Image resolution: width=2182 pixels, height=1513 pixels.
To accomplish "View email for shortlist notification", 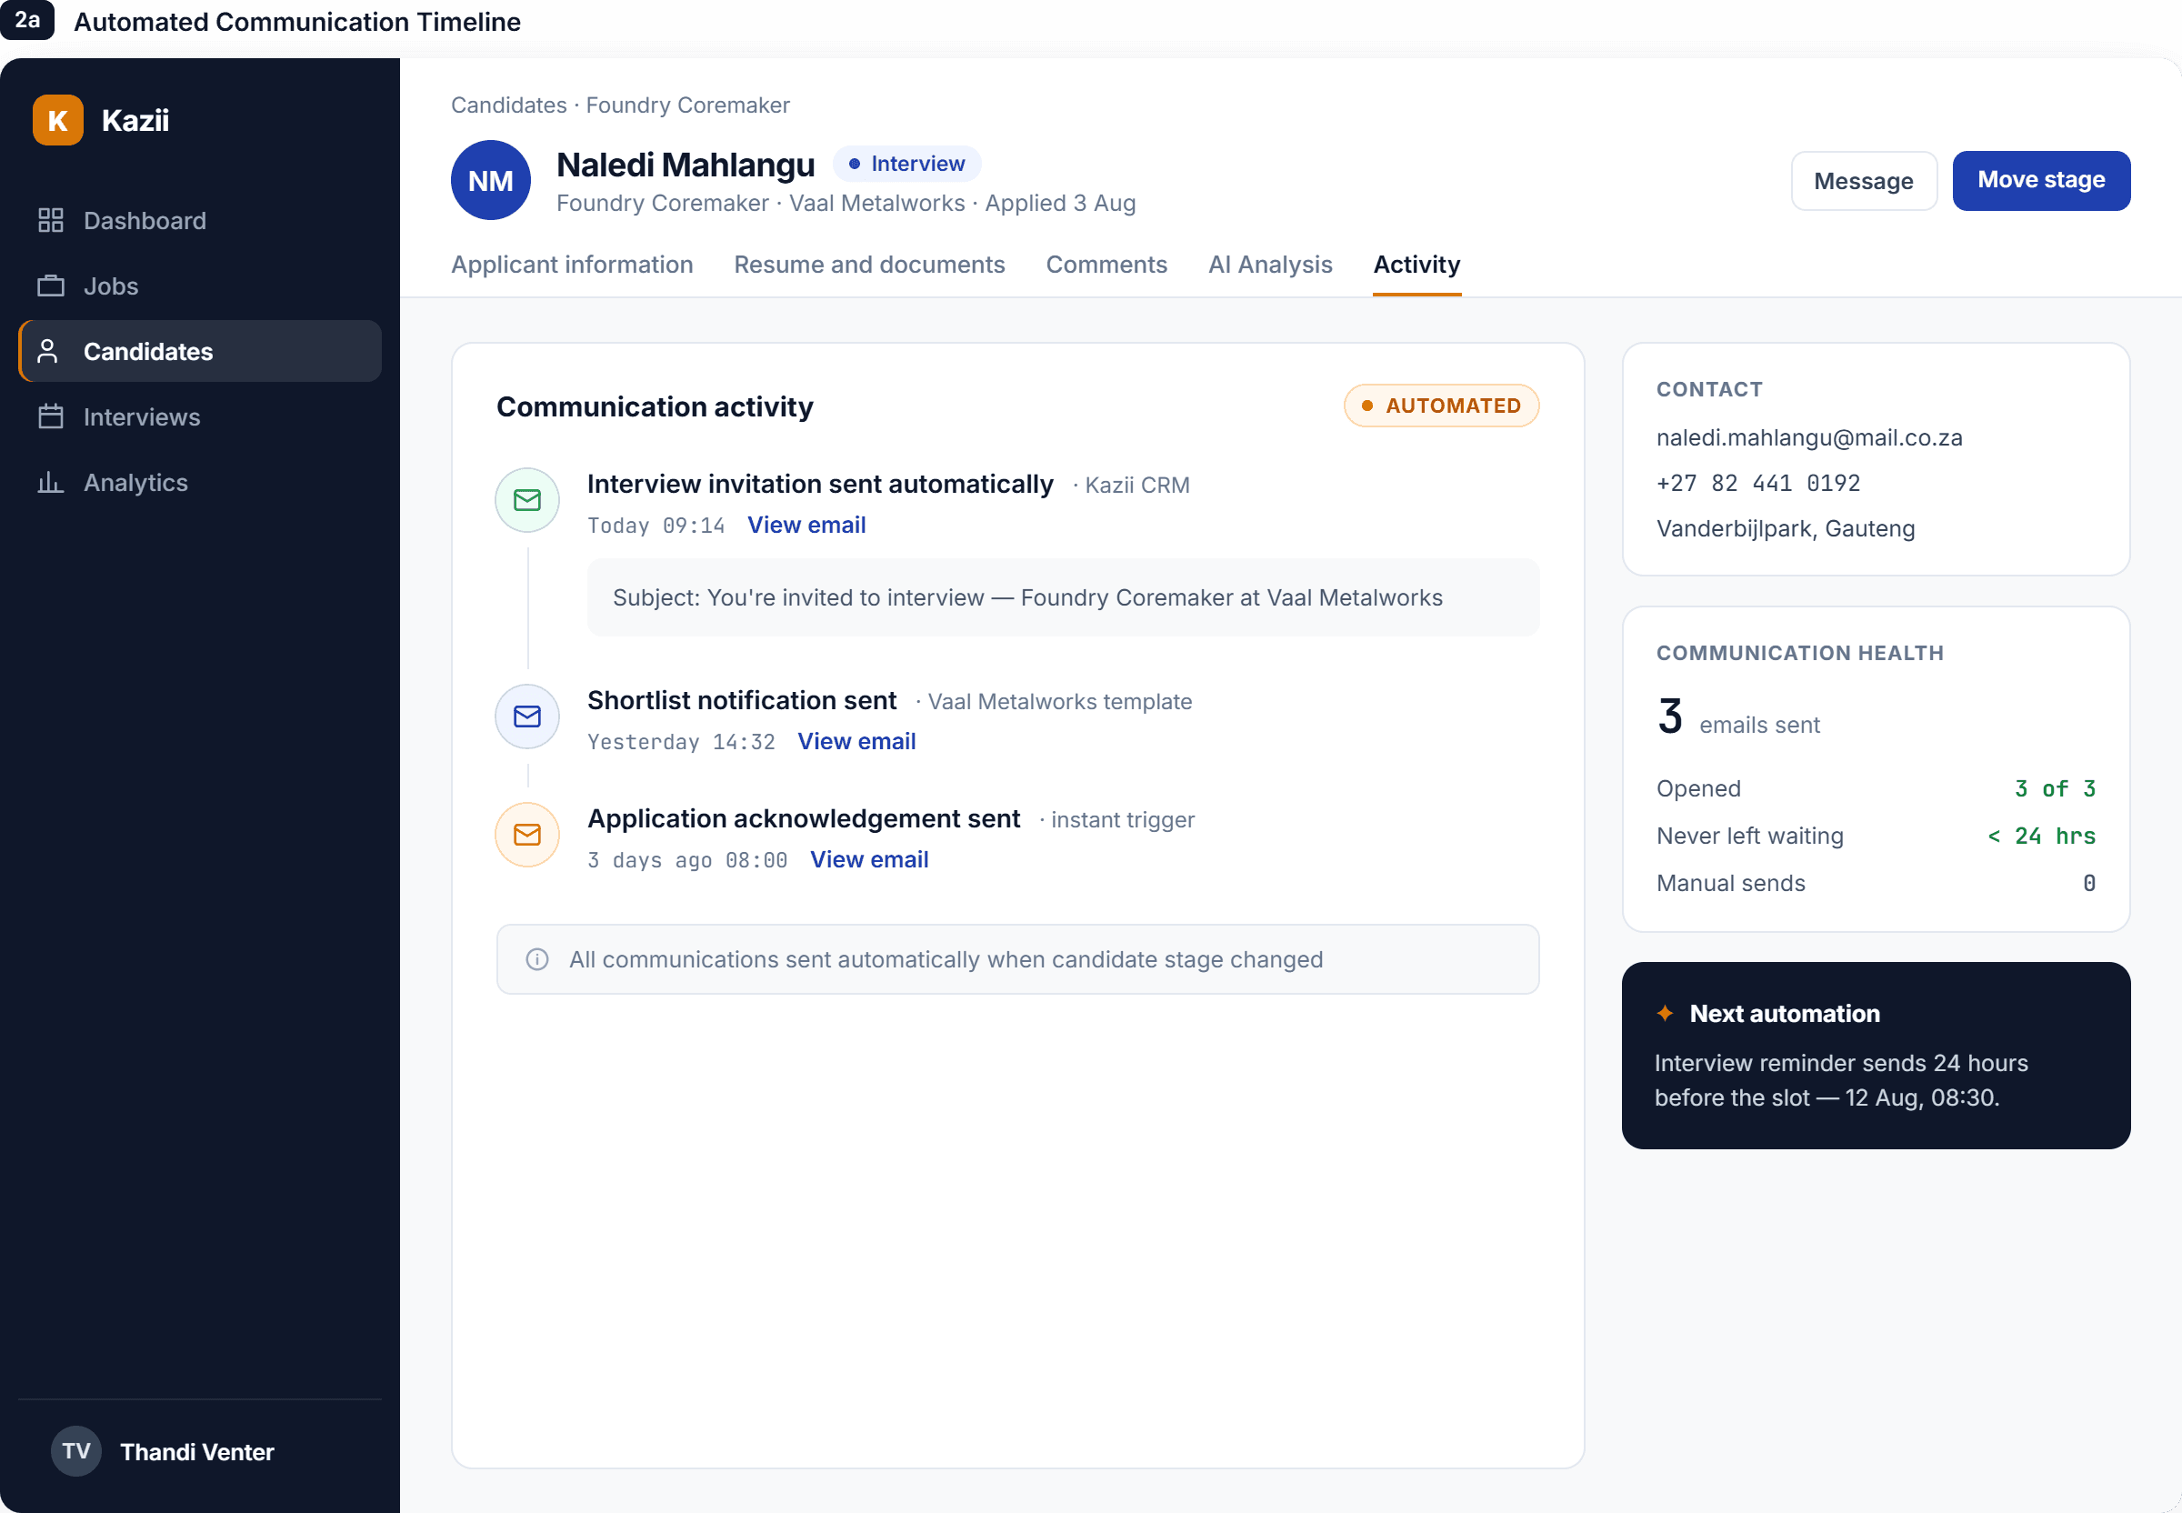I will (x=856, y=741).
